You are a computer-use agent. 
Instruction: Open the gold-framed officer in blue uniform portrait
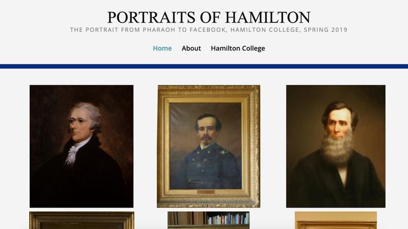point(208,146)
